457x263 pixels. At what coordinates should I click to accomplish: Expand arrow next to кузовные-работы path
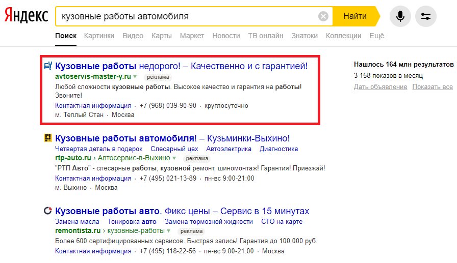pyautogui.click(x=168, y=231)
